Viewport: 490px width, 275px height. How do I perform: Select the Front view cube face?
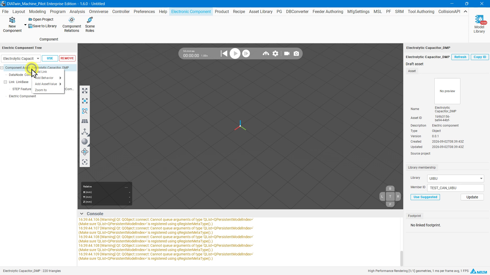390,204
